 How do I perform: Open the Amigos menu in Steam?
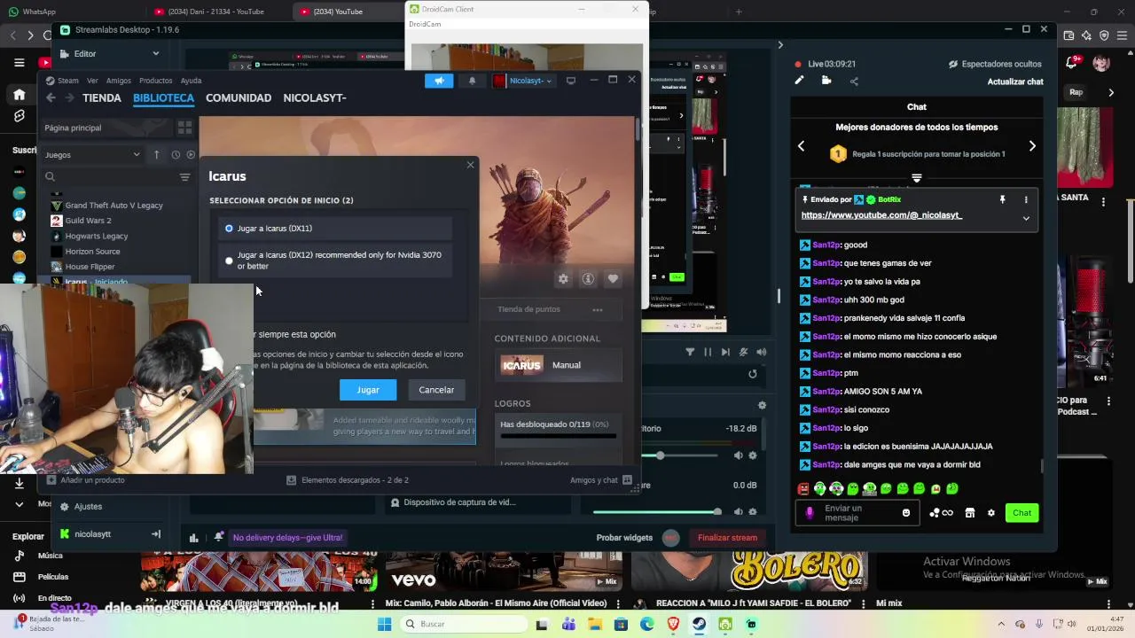[118, 81]
